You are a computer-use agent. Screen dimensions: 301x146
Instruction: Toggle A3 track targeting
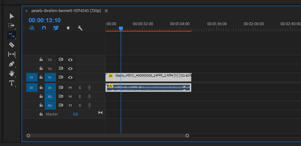point(50,105)
